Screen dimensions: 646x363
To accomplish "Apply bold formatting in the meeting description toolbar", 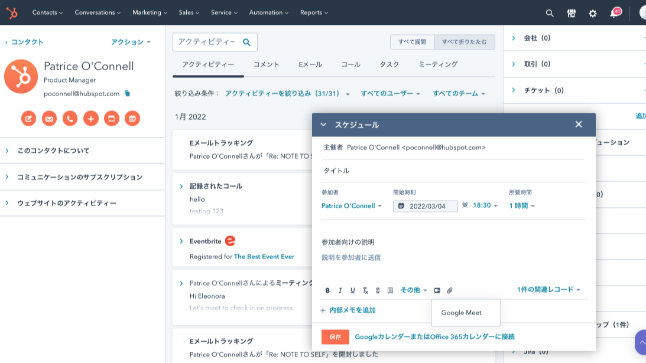I will (x=327, y=290).
